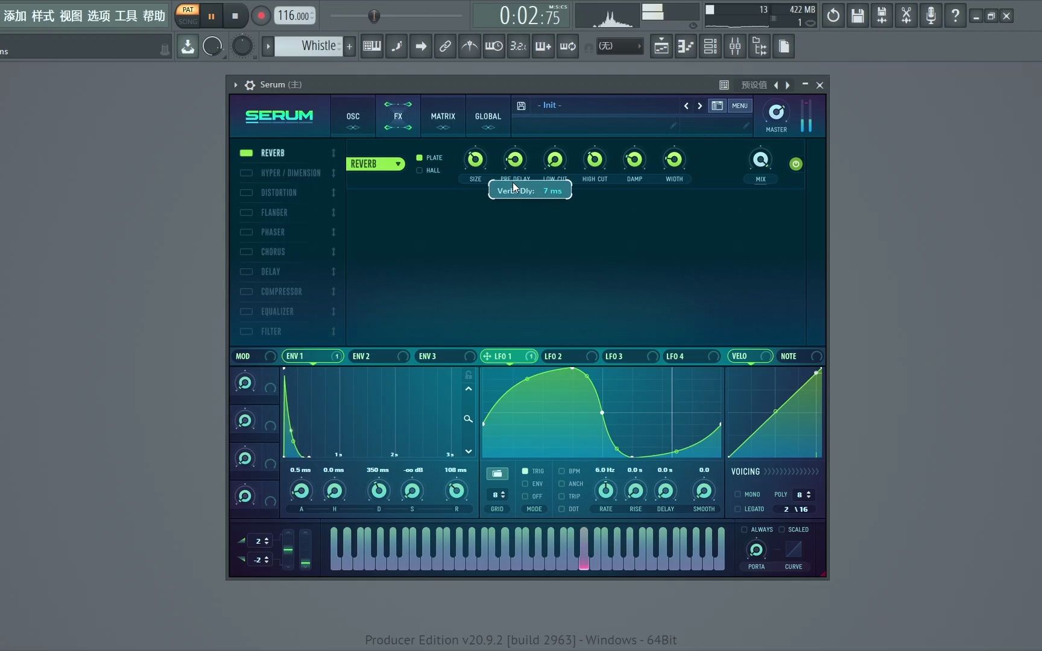Screen dimensions: 1042x651
Task: Click the record button in the transport
Action: pos(261,16)
